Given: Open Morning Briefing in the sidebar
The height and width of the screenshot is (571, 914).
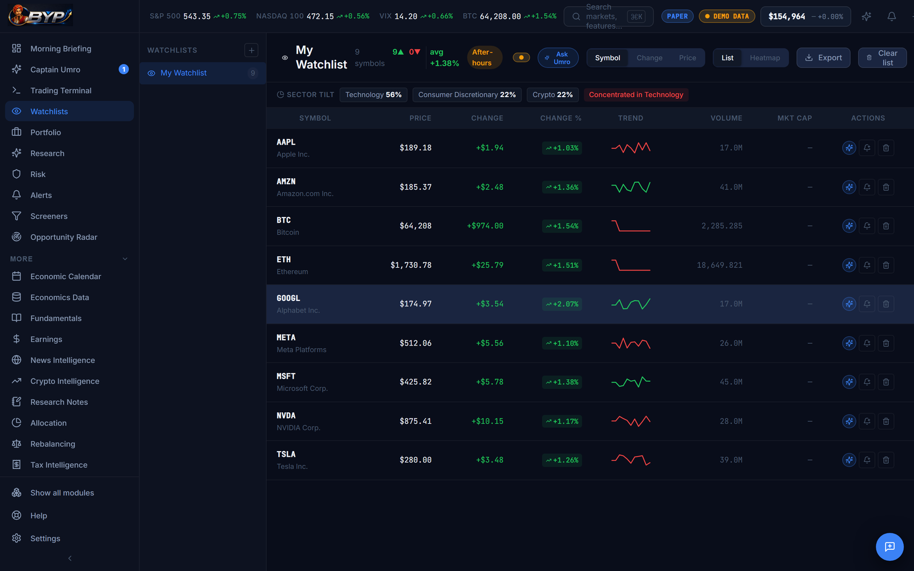Looking at the screenshot, I should (70, 49).
